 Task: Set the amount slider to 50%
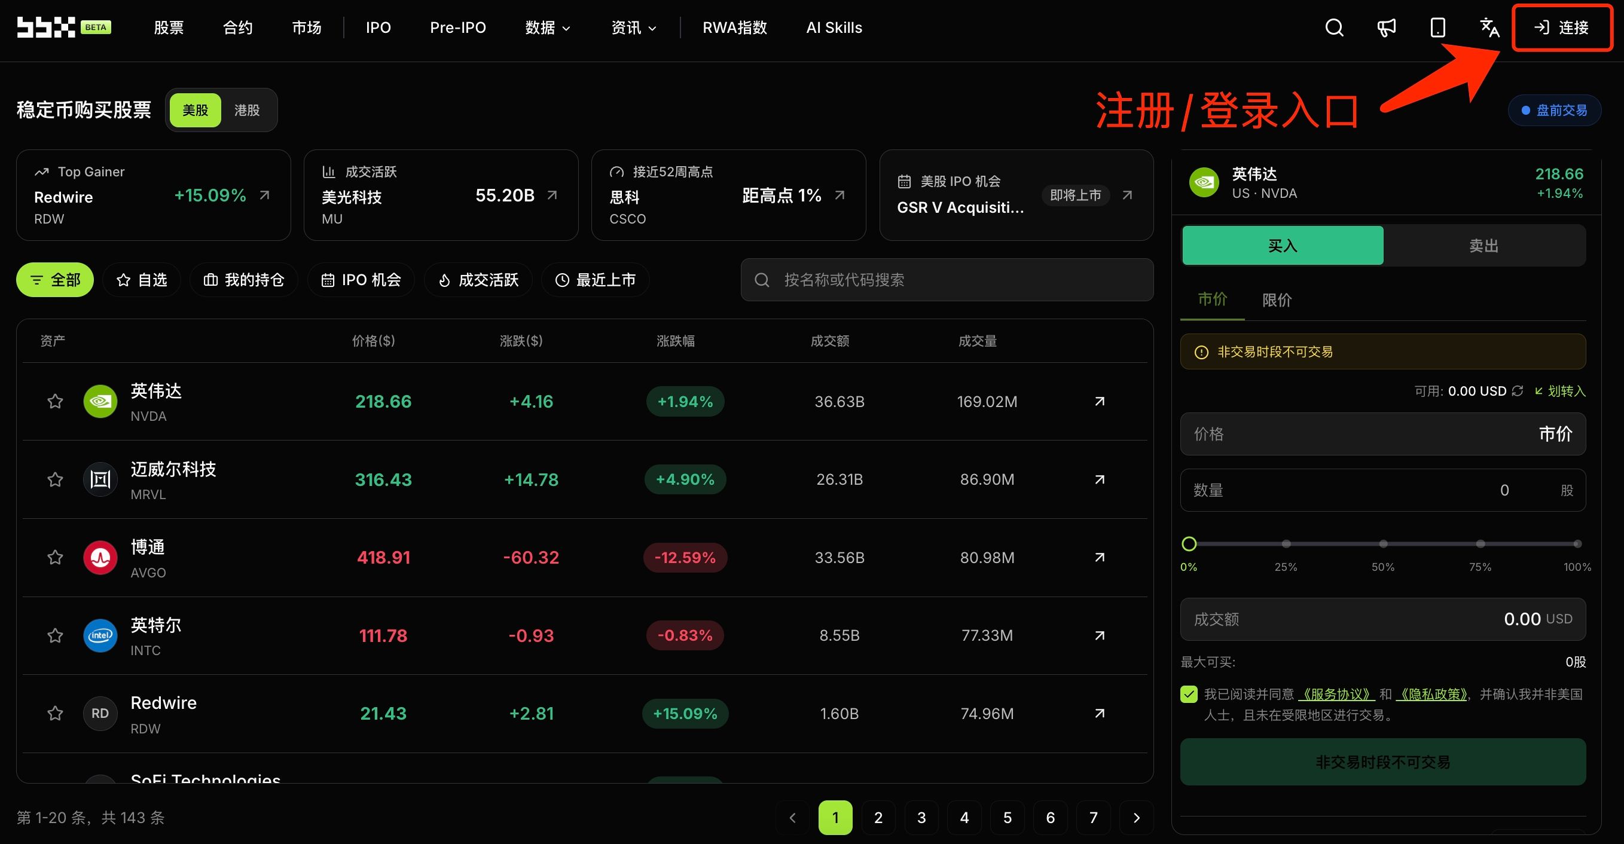pos(1383,543)
